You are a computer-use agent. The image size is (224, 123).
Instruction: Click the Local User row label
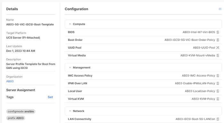tap(75, 91)
